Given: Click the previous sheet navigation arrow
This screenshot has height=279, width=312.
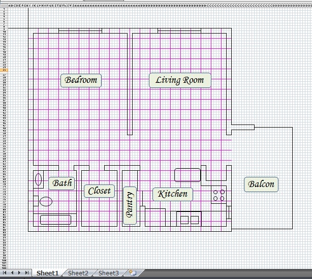Looking at the screenshot, I should coord(12,272).
